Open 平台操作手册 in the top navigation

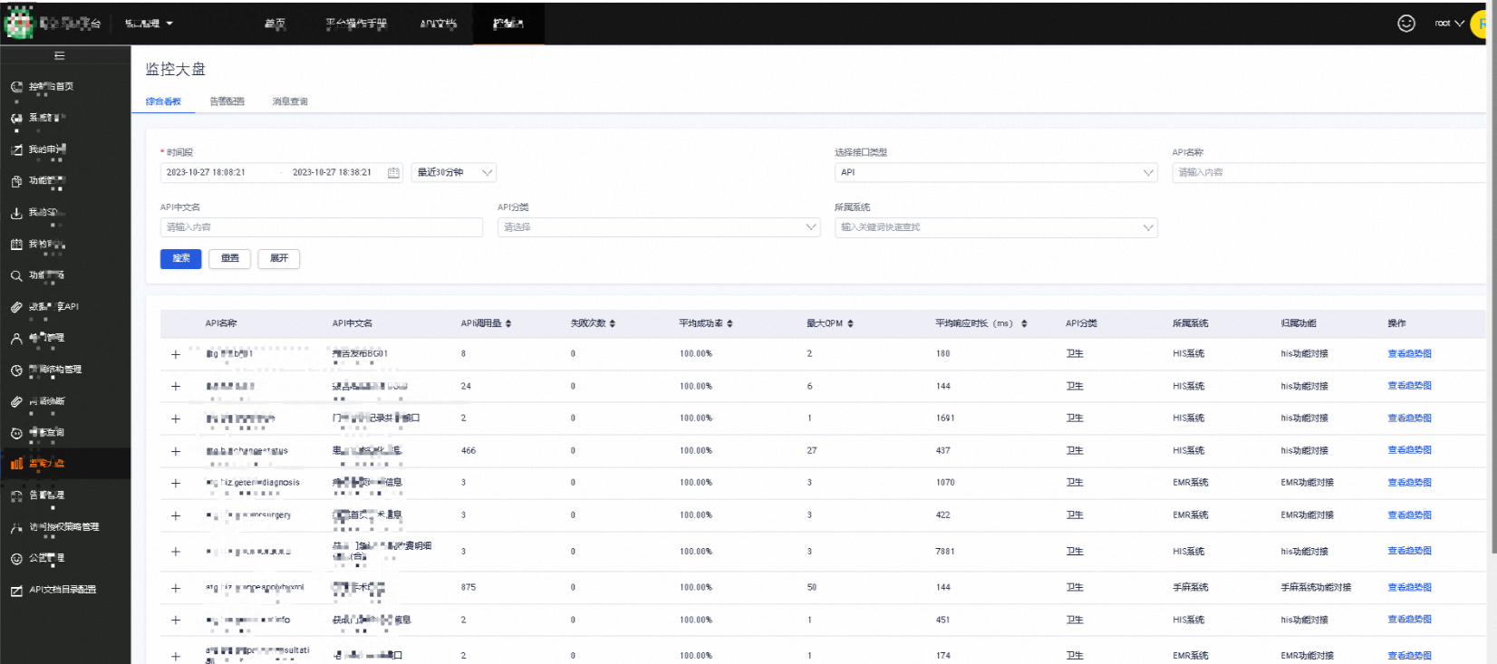[x=356, y=24]
